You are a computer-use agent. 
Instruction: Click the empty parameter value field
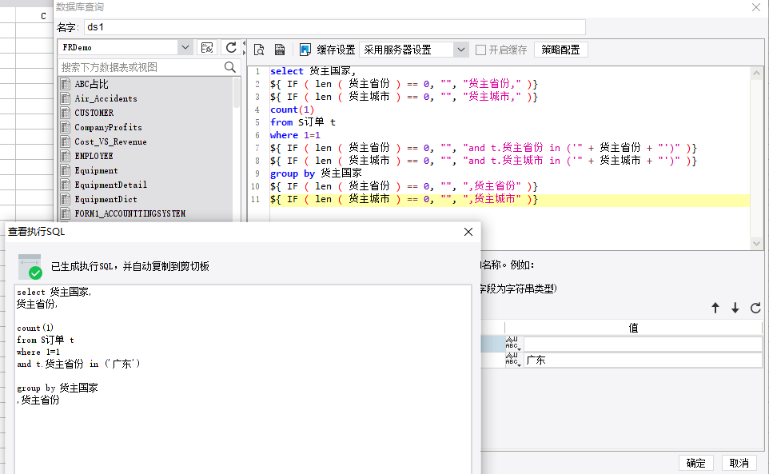pos(643,344)
